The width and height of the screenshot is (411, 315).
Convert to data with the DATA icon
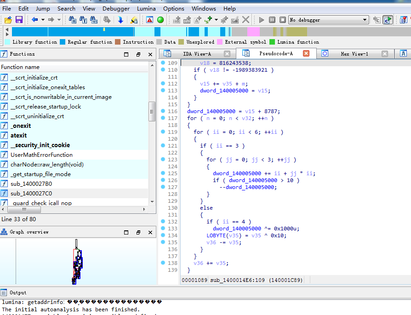tap(187, 20)
